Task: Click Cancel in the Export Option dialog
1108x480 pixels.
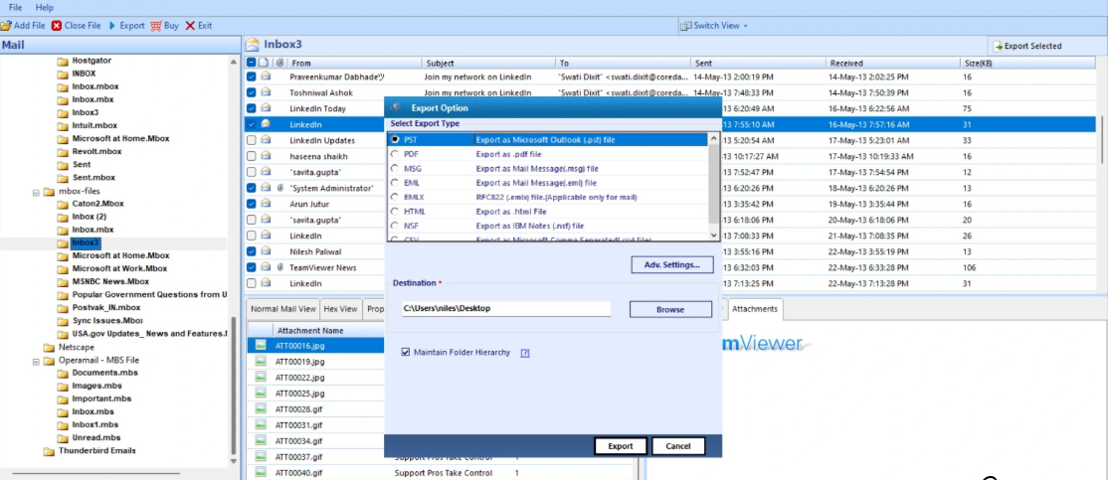Action: click(x=677, y=446)
